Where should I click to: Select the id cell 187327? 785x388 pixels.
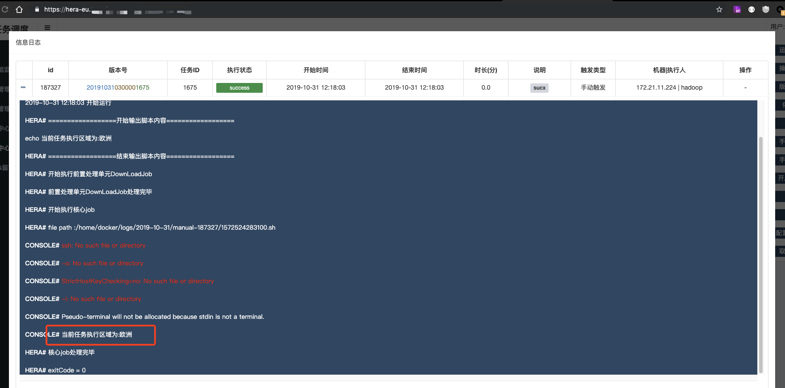[x=50, y=87]
